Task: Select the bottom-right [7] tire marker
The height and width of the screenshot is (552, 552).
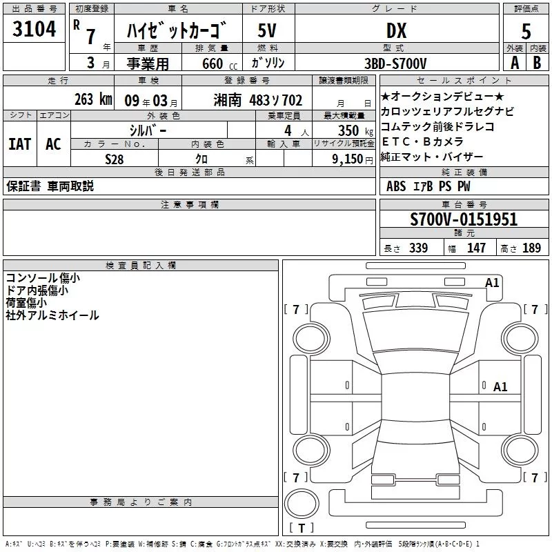Action: coord(535,477)
